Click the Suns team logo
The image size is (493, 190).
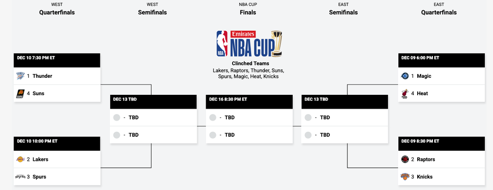pyautogui.click(x=21, y=93)
